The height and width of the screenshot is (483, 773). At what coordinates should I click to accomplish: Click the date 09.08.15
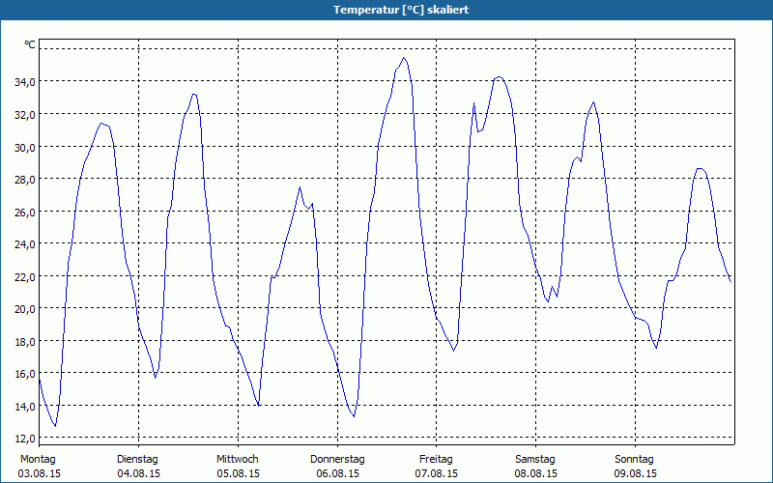[635, 473]
